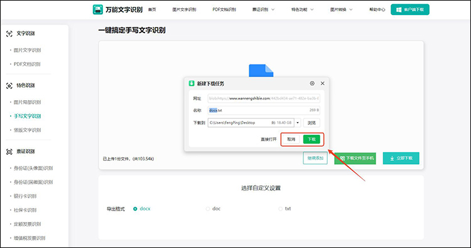
Task: Click the blue uploaded file icon
Action: (261, 71)
